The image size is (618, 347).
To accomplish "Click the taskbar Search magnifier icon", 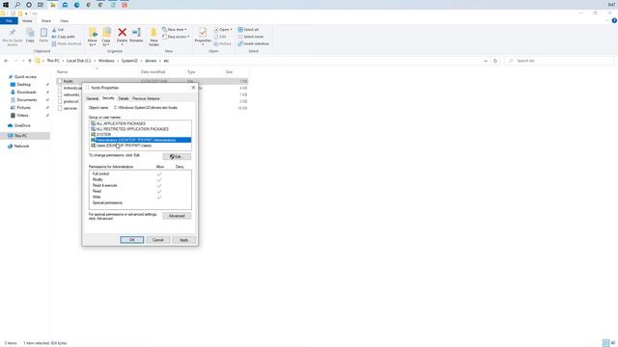I will point(17,5).
